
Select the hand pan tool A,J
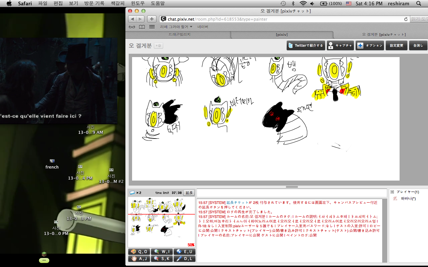(139, 259)
